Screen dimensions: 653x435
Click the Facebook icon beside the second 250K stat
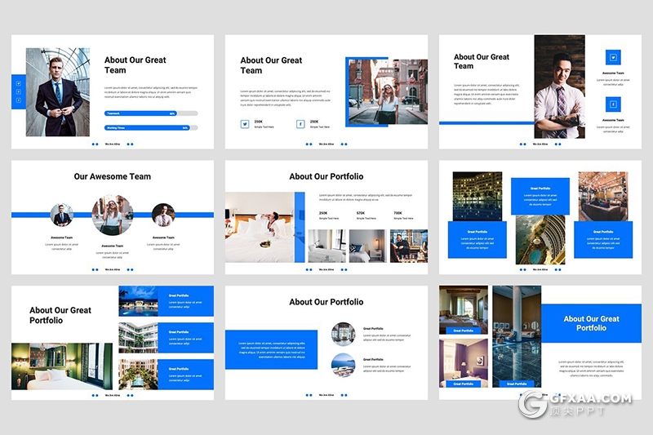tap(300, 124)
